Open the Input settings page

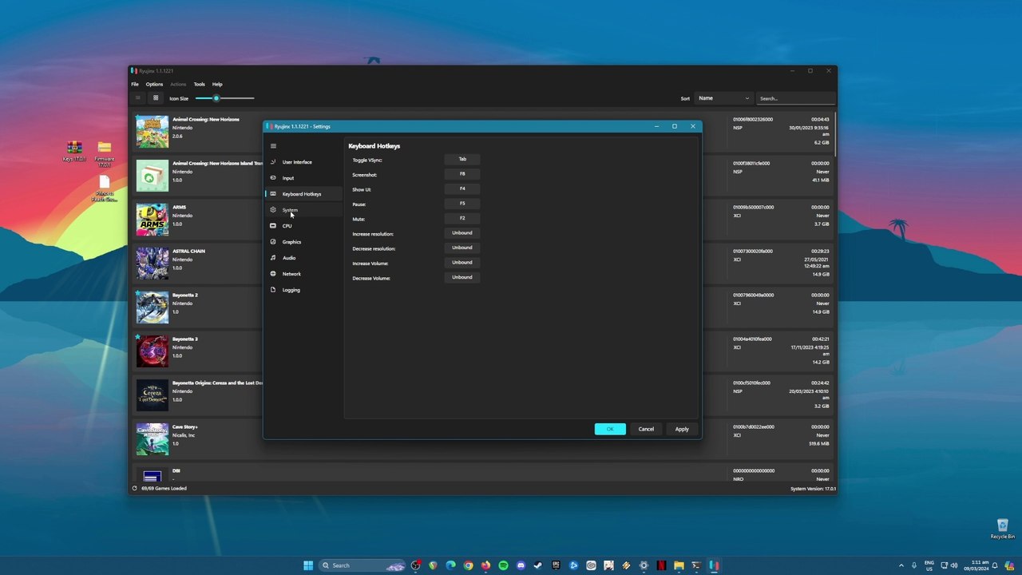(x=304, y=178)
